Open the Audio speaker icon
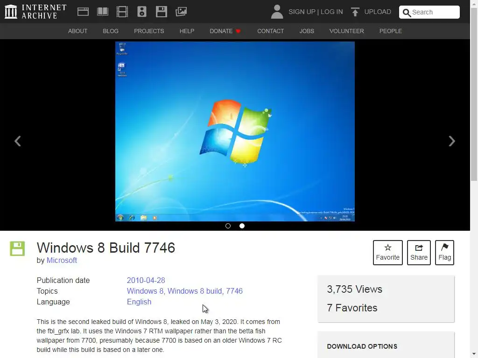478x358 pixels. click(142, 12)
